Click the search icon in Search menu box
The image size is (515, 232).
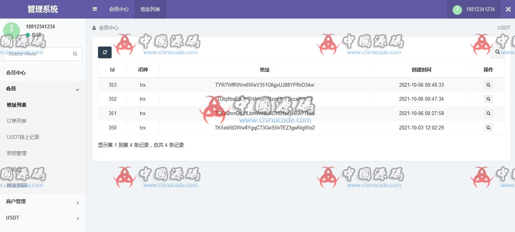pos(75,54)
